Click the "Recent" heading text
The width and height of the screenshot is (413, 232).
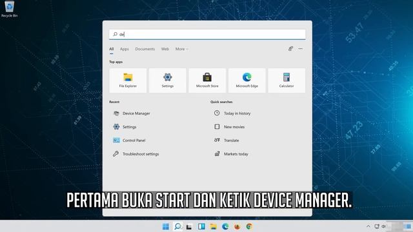(x=114, y=102)
